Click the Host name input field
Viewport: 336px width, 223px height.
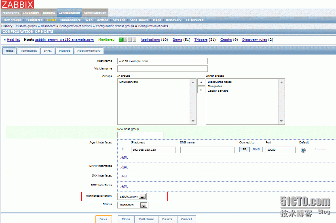(x=163, y=61)
